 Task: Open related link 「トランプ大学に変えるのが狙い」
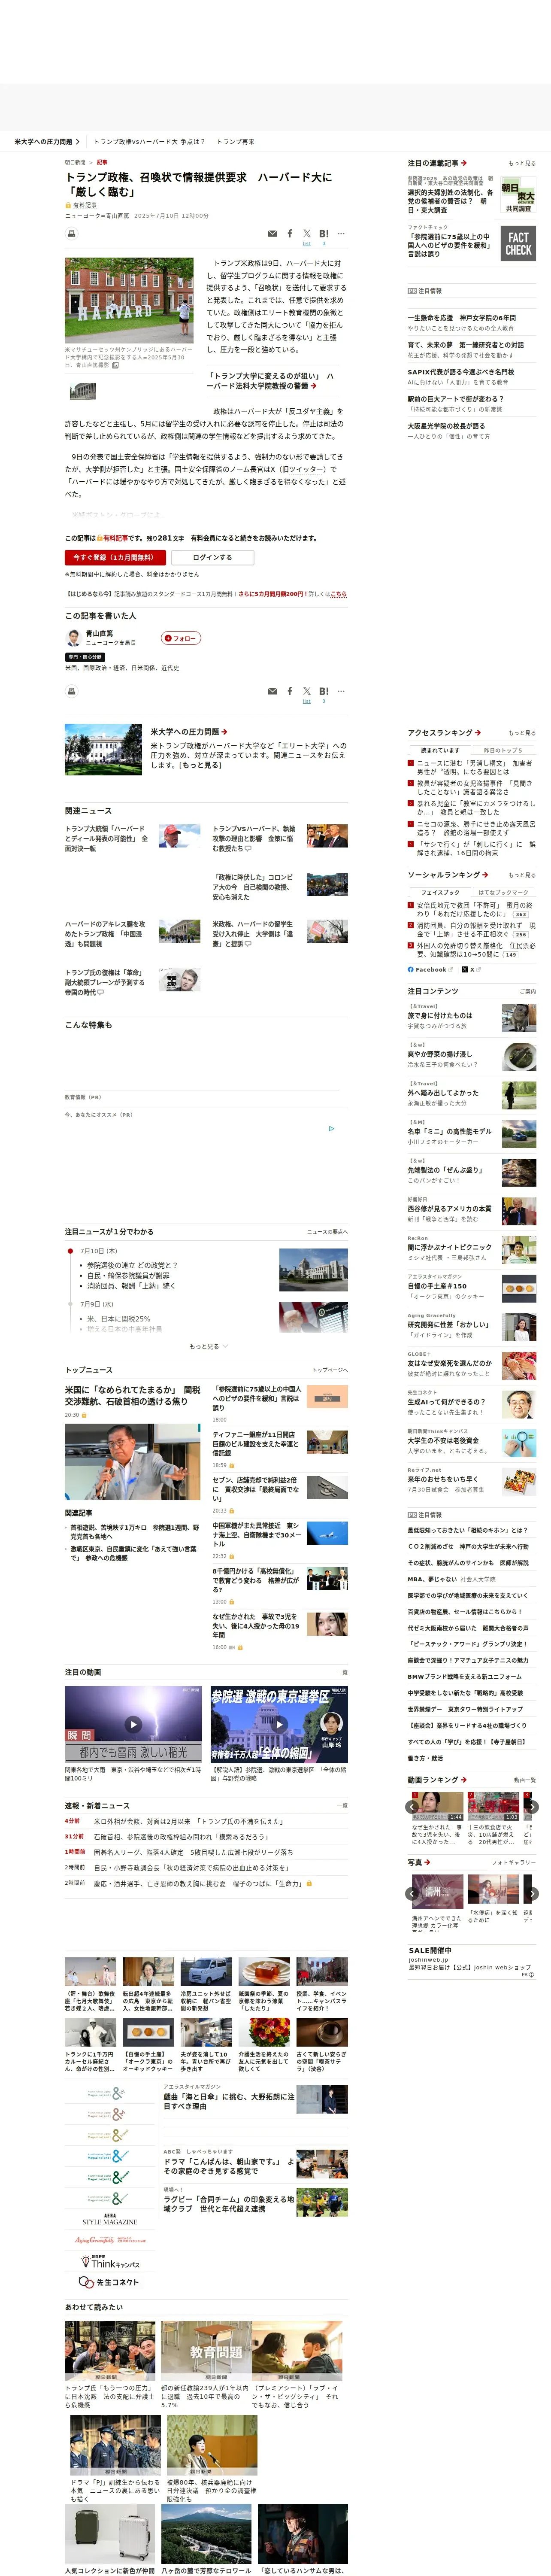270,381
